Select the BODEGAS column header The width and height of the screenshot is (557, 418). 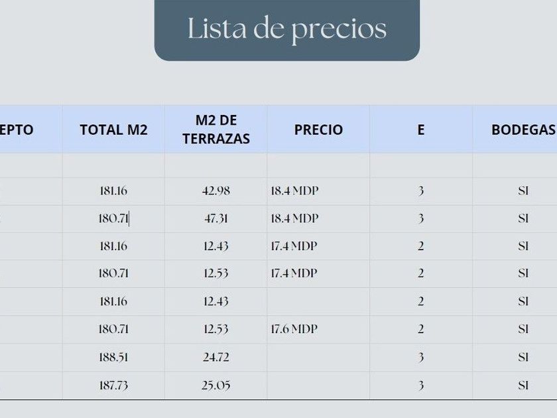515,129
